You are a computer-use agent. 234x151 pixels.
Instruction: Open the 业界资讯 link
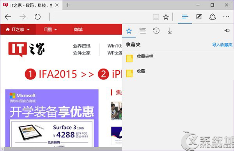click(82, 46)
